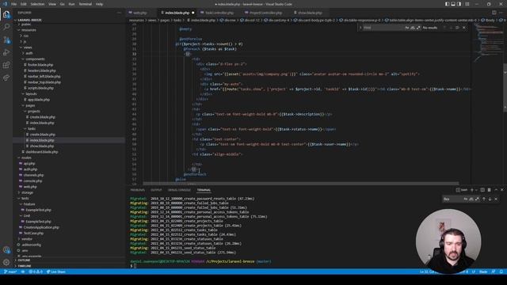
Task: Open the Selection menu
Action: (37, 4)
